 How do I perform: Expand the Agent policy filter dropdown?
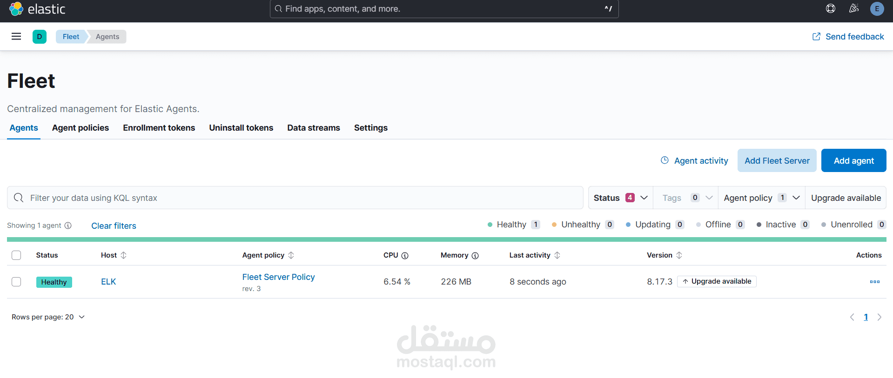click(762, 198)
